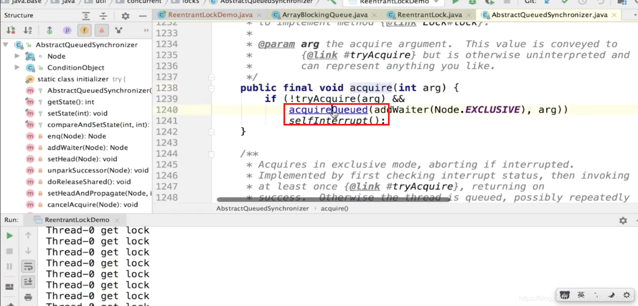Image resolution: width=638 pixels, height=306 pixels.
Task: Select setState(int): void in Structure tree
Action: pyautogui.click(x=77, y=113)
